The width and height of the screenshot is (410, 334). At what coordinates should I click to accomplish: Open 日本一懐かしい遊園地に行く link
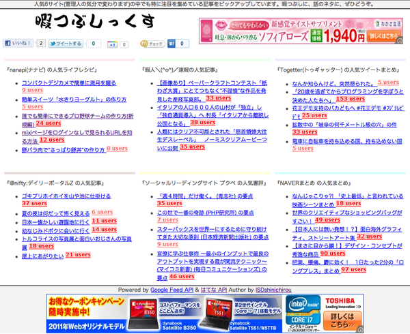click(x=55, y=222)
